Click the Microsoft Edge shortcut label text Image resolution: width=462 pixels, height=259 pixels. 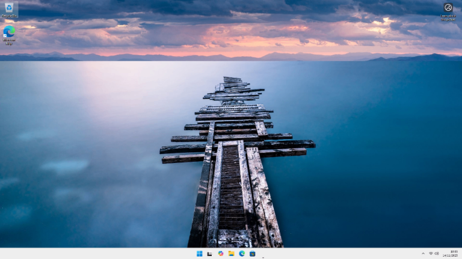pos(9,41)
